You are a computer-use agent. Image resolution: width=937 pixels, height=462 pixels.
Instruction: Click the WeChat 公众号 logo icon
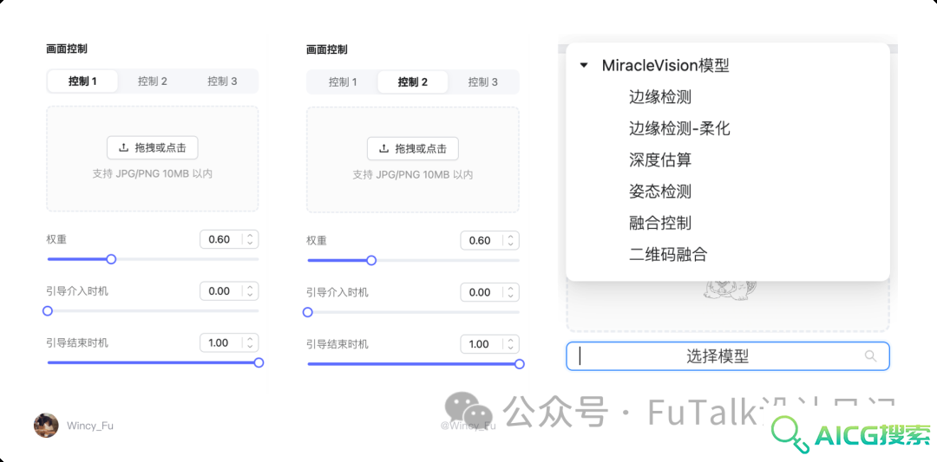pos(468,409)
